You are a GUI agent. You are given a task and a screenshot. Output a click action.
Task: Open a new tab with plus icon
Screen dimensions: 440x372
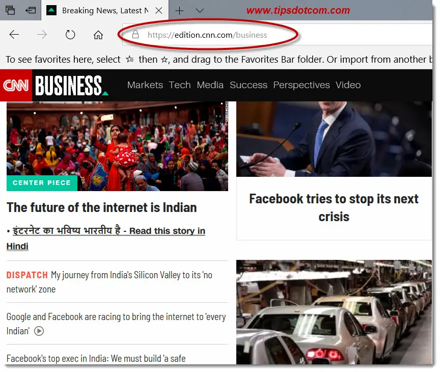coord(179,11)
